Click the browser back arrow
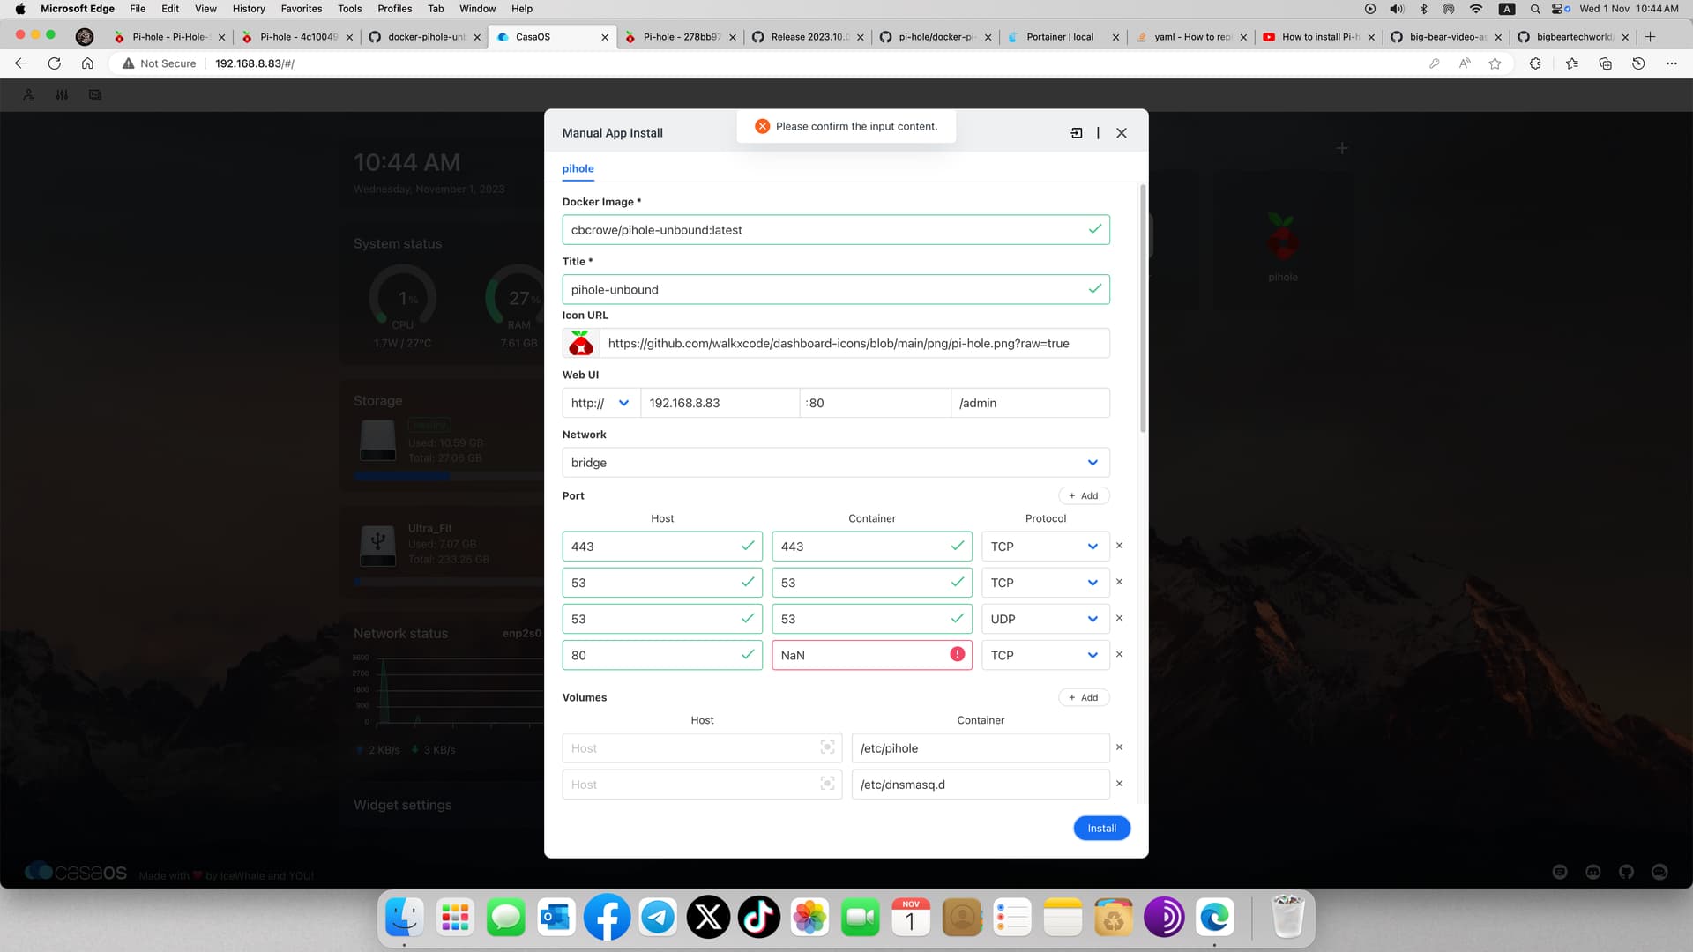This screenshot has width=1693, height=952. [x=21, y=63]
